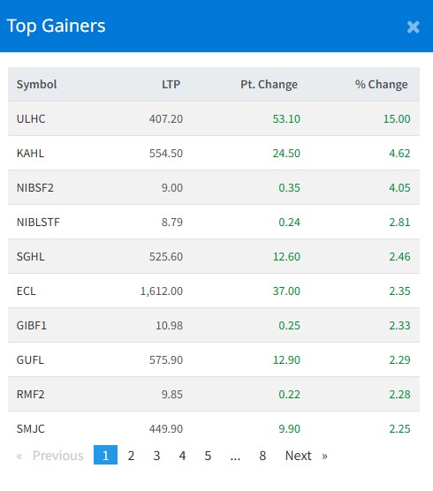Go to page 2 of results
The image size is (433, 491).
tap(131, 456)
